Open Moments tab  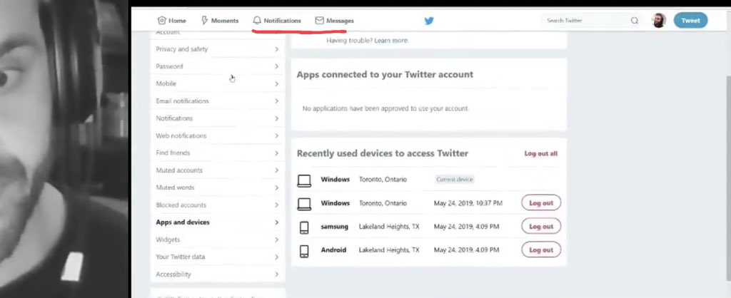pyautogui.click(x=220, y=21)
